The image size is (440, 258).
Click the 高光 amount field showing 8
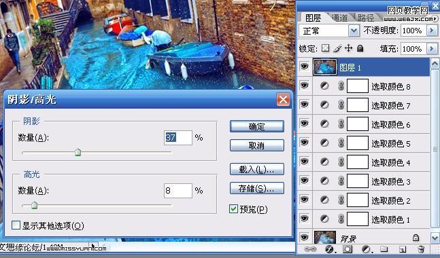tap(178, 191)
